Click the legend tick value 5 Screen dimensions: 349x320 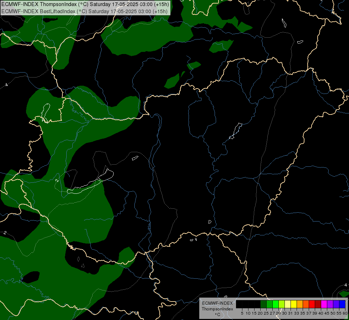tap(242, 313)
